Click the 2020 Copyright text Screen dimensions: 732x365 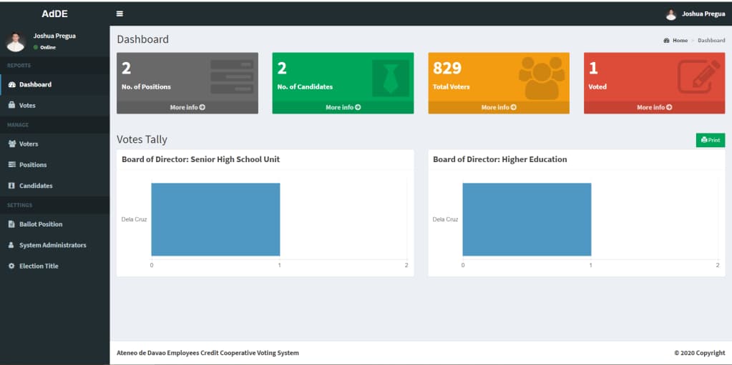(700, 353)
